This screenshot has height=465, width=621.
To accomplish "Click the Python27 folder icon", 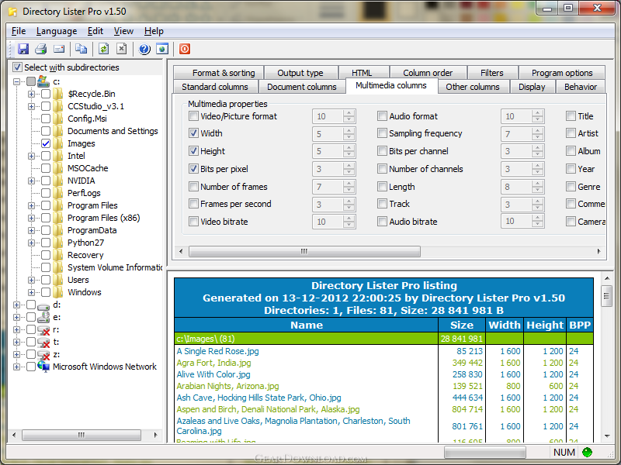I will (x=58, y=243).
